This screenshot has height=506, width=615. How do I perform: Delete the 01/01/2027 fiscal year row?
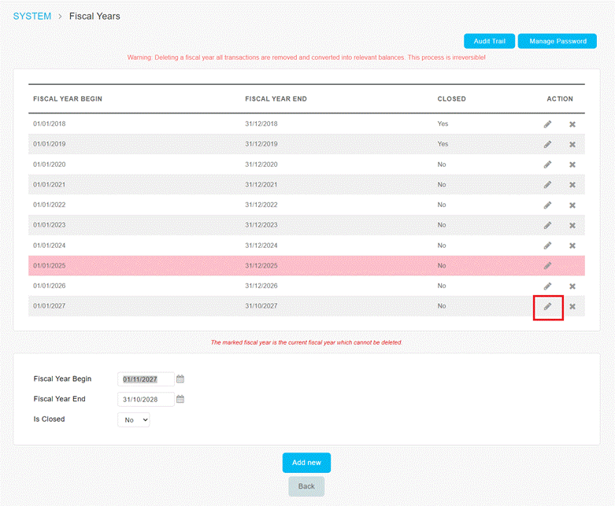click(572, 306)
